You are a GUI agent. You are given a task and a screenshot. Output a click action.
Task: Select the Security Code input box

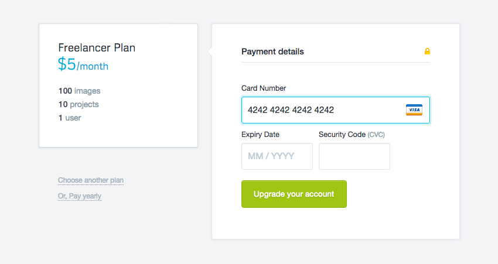click(354, 156)
